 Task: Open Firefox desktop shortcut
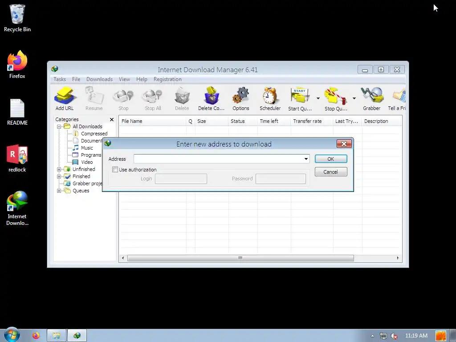click(x=17, y=65)
